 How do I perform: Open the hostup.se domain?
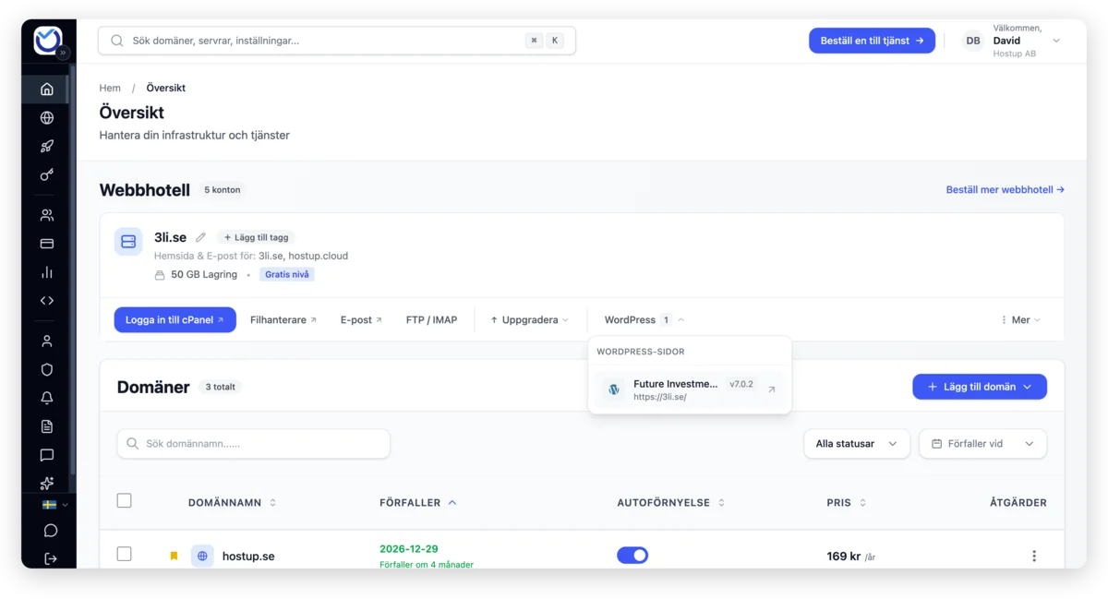point(248,557)
